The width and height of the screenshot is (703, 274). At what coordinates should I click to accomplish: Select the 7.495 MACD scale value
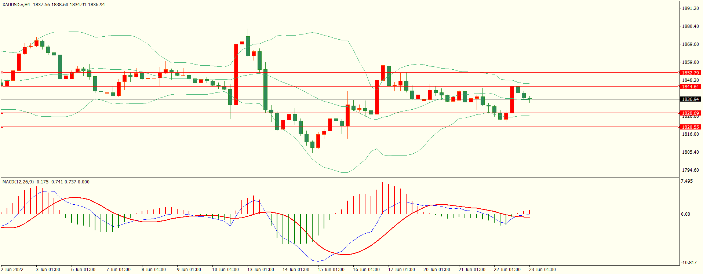click(x=686, y=181)
